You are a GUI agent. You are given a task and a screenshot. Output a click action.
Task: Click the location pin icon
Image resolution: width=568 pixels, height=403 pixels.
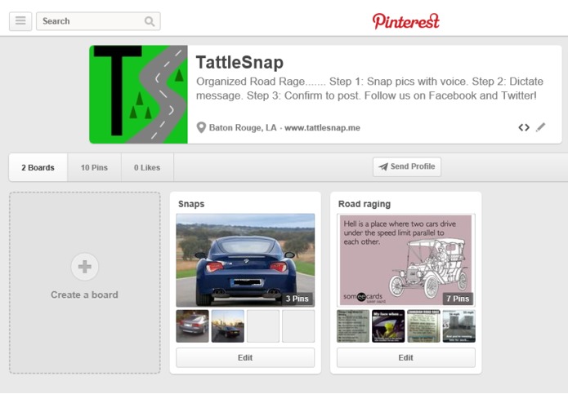201,127
